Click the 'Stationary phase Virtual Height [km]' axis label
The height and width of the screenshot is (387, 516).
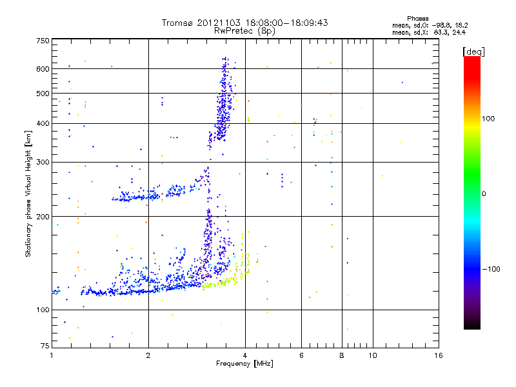tap(28, 193)
